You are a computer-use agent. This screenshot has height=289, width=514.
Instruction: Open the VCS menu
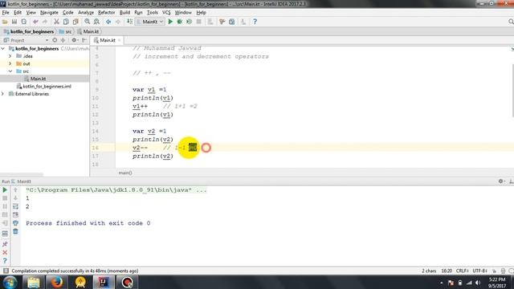pyautogui.click(x=166, y=13)
